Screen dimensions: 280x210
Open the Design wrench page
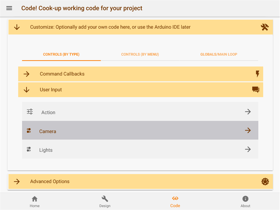[x=105, y=201]
